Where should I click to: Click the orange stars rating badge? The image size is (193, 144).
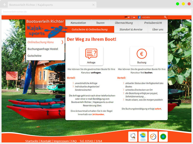[x=153, y=137]
